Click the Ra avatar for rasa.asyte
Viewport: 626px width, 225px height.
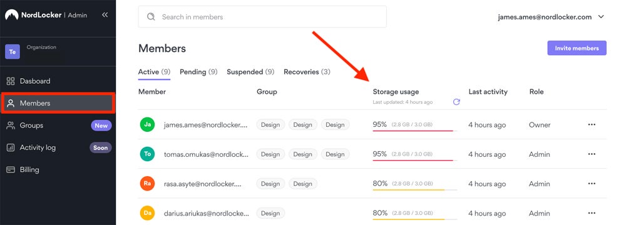pos(147,184)
